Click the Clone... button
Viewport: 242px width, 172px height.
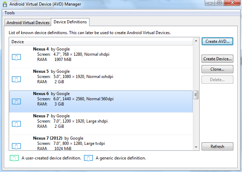217,69
